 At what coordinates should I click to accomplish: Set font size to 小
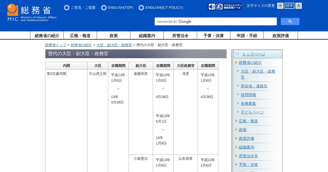pos(280,6)
